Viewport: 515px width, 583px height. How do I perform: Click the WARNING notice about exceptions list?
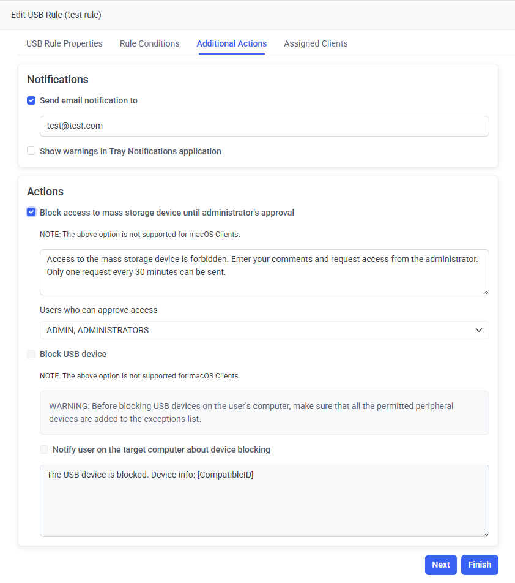pyautogui.click(x=264, y=413)
